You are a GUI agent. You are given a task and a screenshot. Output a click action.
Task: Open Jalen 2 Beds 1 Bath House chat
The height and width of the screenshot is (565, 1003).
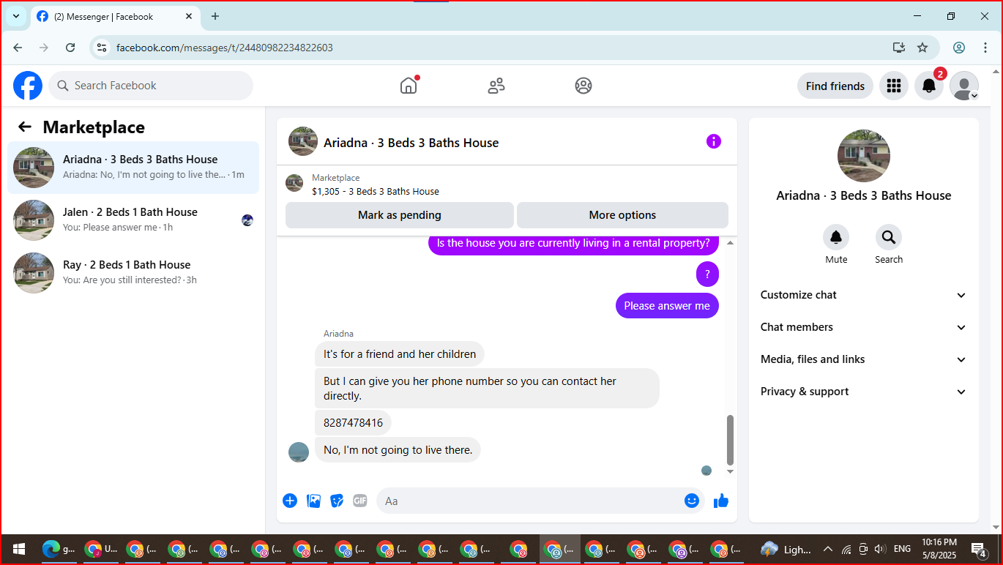pyautogui.click(x=133, y=220)
